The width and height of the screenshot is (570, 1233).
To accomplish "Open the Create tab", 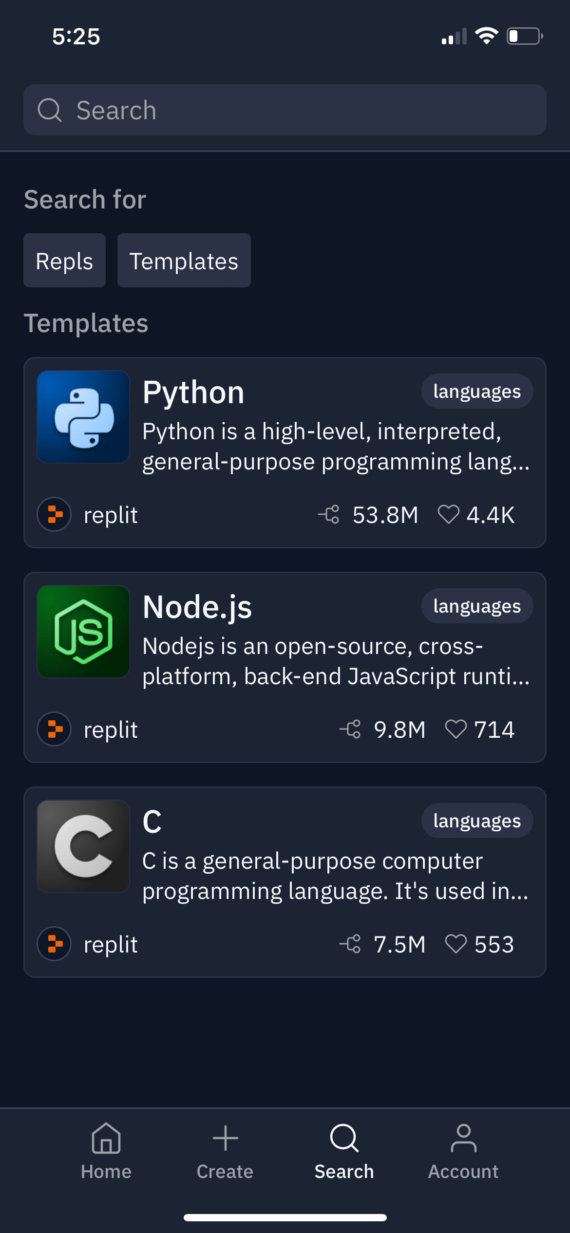I will (225, 1152).
